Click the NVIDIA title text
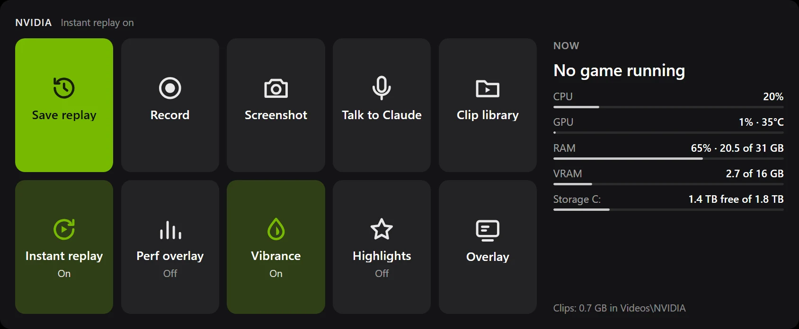The height and width of the screenshot is (329, 799). point(33,23)
